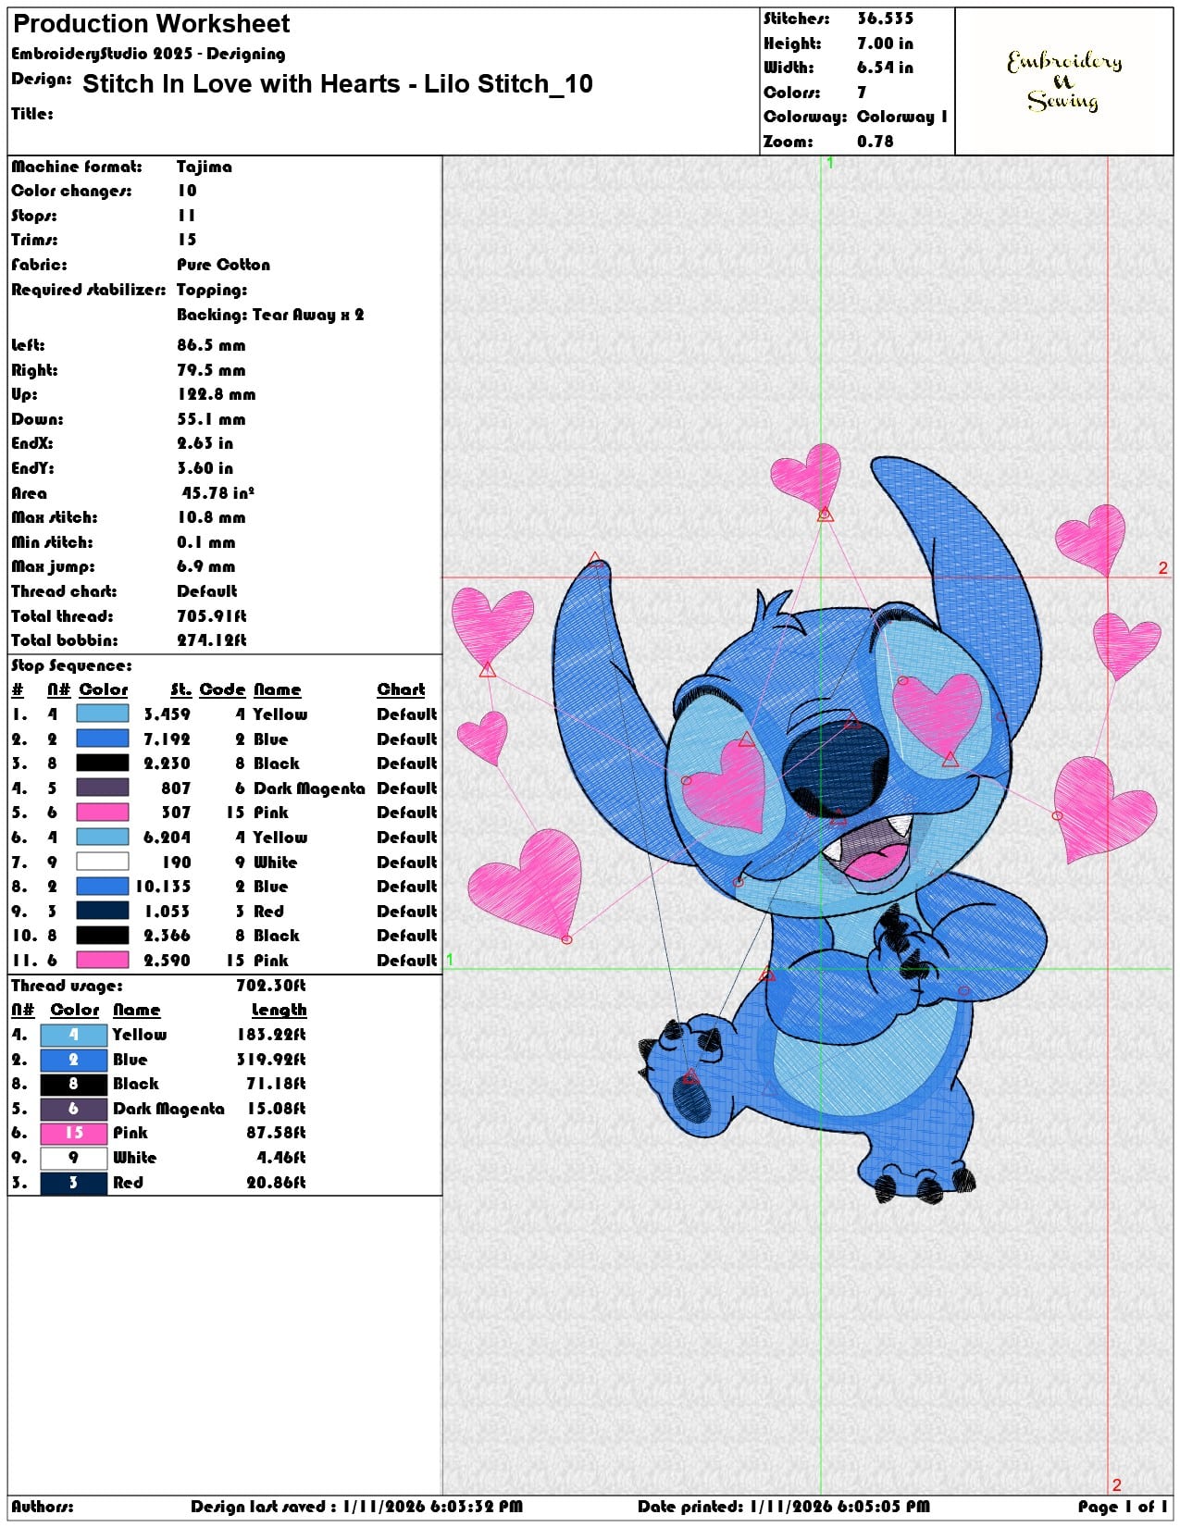Click the Dark Magenta swatch in stop 4

103,788
